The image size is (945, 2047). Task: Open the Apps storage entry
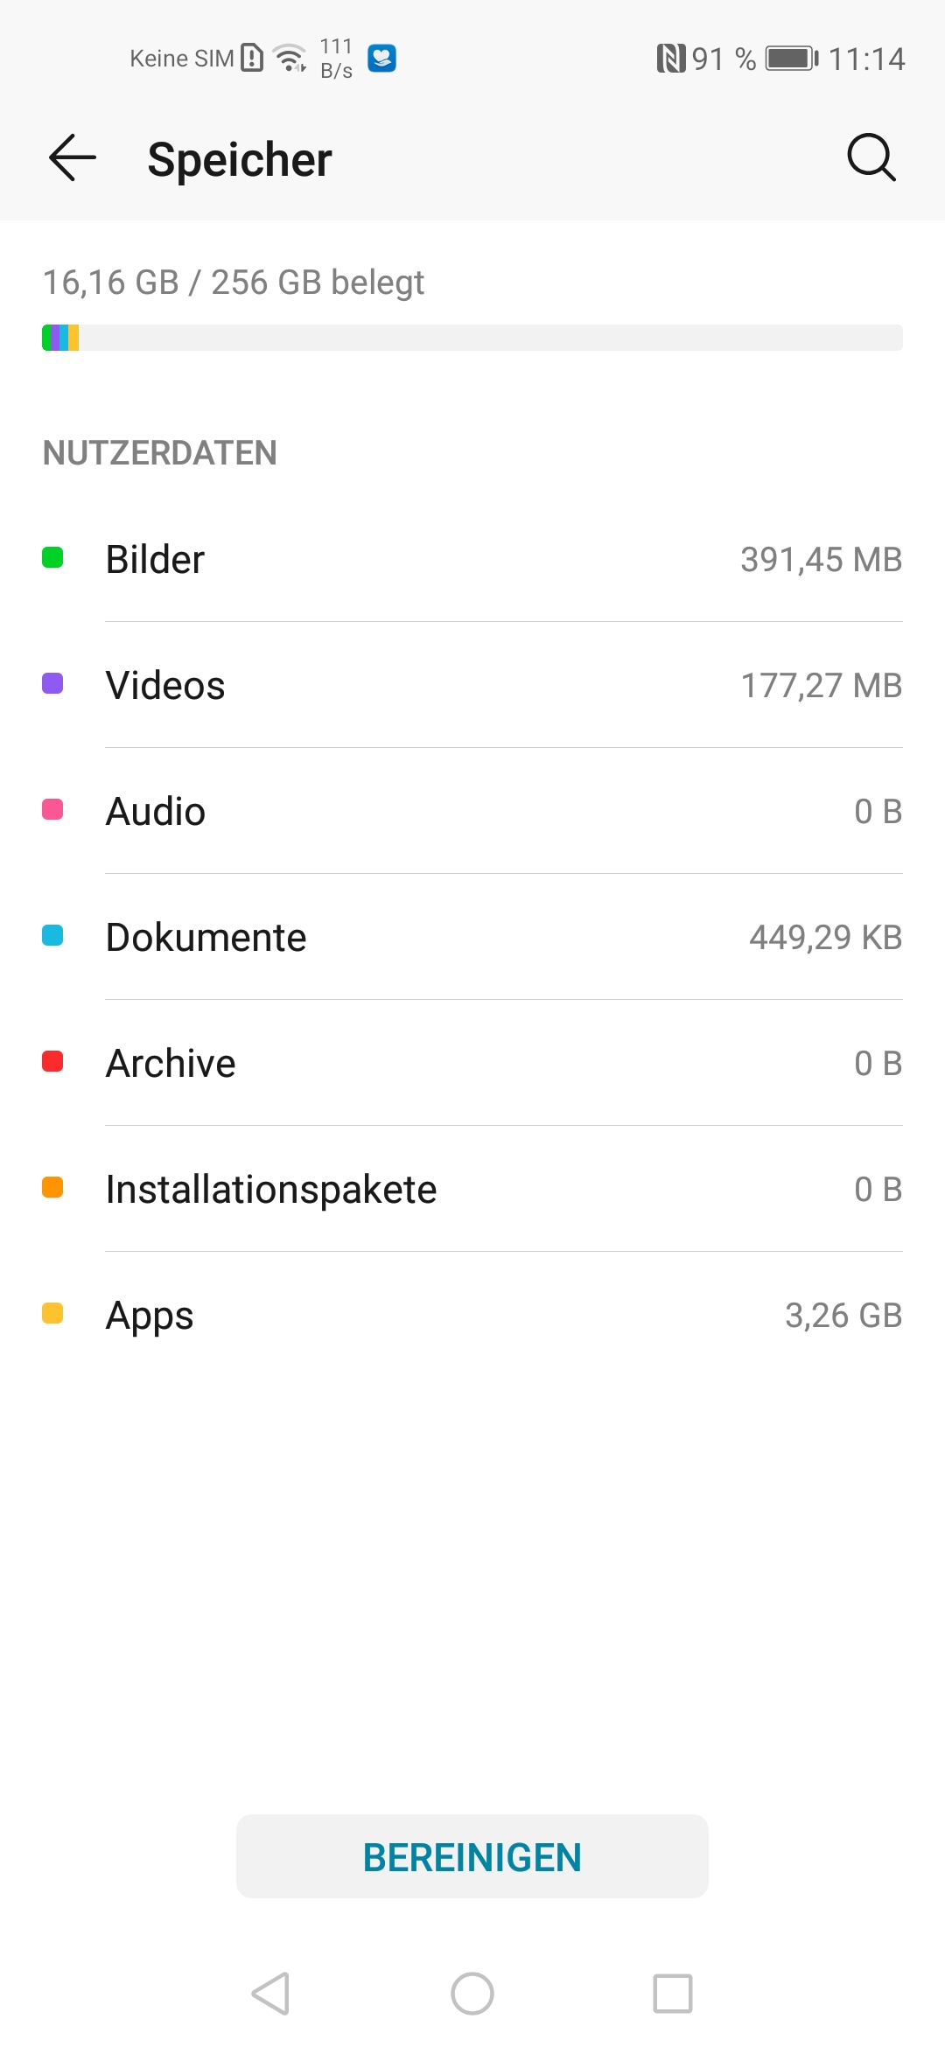pyautogui.click(x=472, y=1315)
